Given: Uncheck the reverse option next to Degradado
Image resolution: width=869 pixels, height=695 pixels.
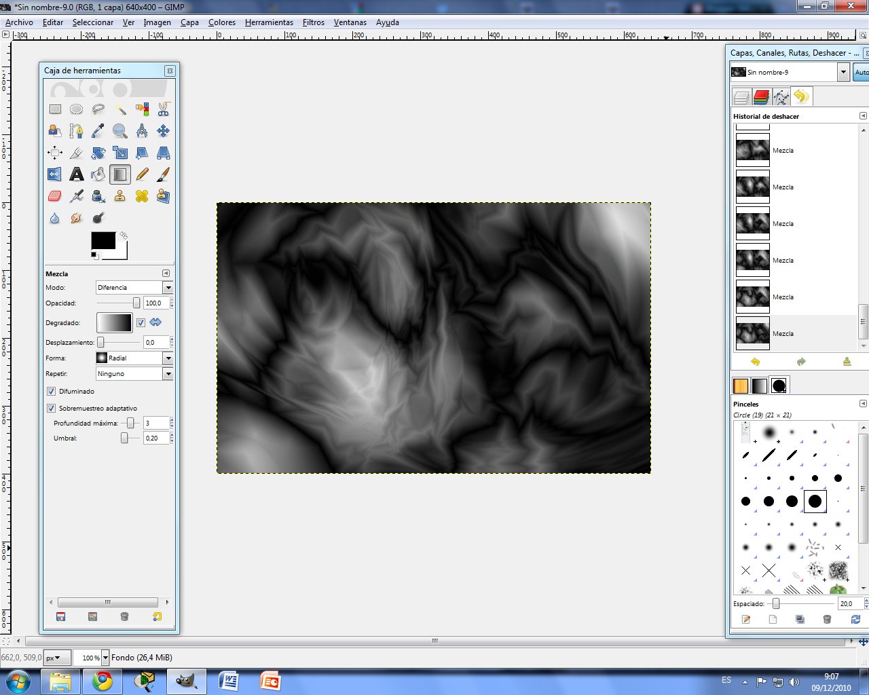Looking at the screenshot, I should (x=141, y=322).
